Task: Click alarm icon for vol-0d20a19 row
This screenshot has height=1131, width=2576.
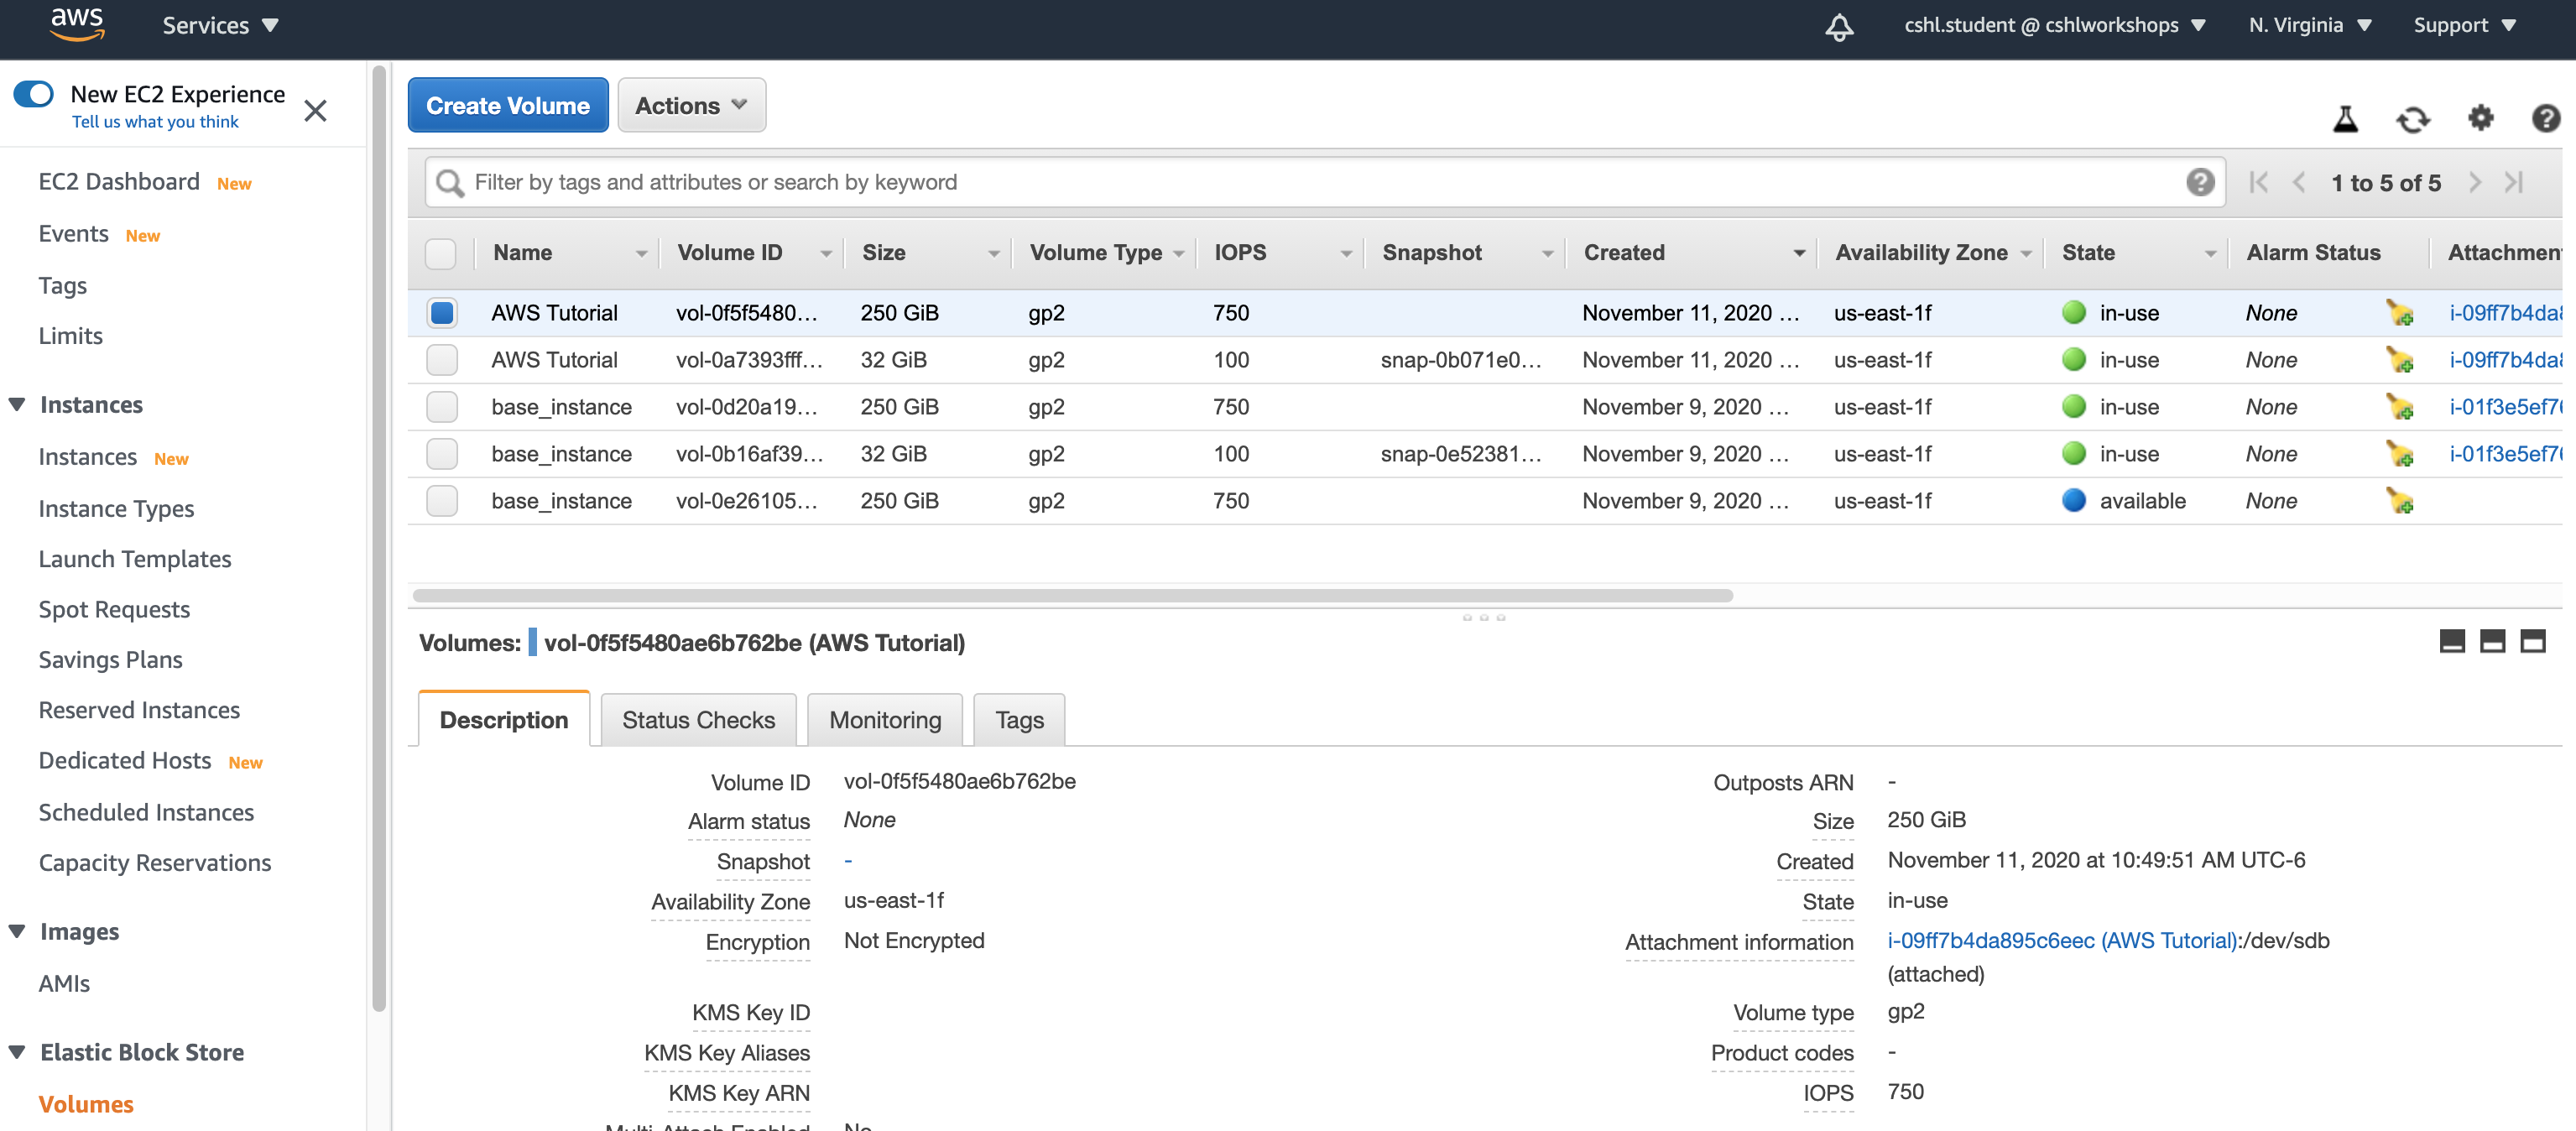Action: [x=2400, y=407]
